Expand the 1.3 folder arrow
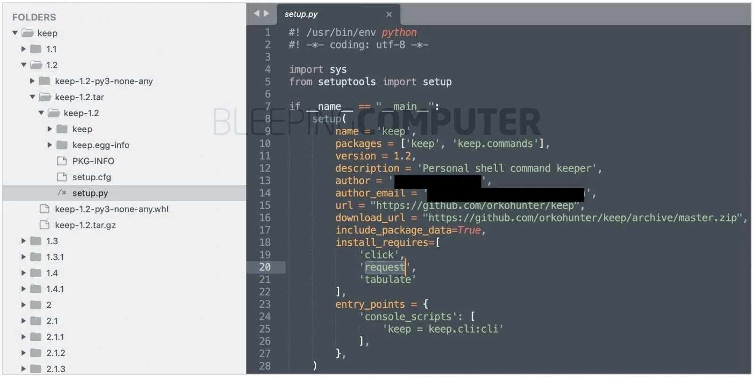This screenshot has width=754, height=377. coord(24,241)
